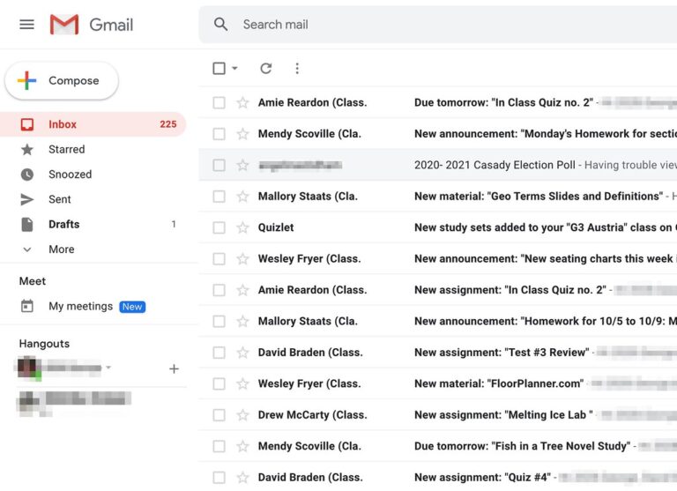
Task: Refresh the inbox with the reload icon
Action: [x=266, y=68]
